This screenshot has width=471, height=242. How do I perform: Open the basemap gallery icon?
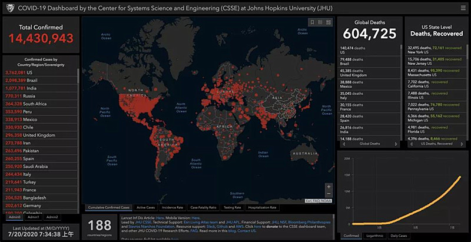coord(329,22)
